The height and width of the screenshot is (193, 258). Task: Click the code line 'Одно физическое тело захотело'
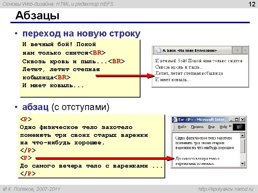point(76,127)
